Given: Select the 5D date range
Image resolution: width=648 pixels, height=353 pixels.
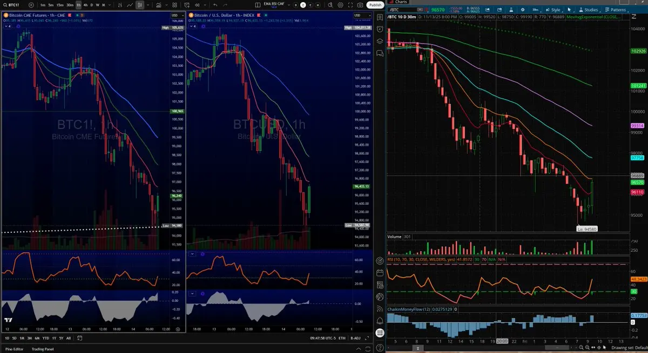Looking at the screenshot, I should point(14,338).
